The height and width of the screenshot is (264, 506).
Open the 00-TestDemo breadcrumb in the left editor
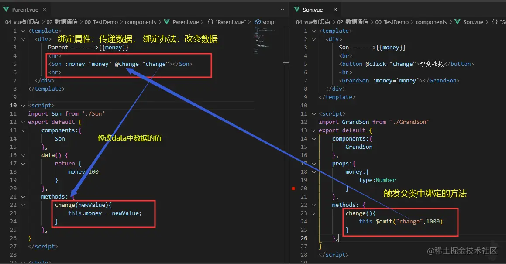tap(101, 22)
